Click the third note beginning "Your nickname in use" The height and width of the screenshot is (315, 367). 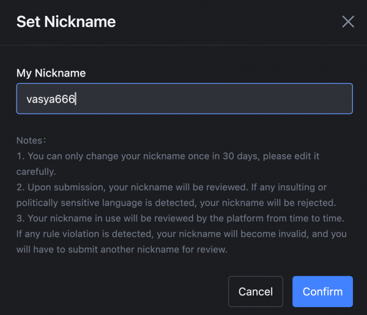coord(122,219)
